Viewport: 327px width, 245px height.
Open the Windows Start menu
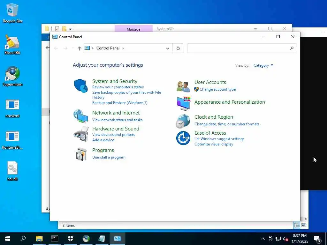pos(8,239)
